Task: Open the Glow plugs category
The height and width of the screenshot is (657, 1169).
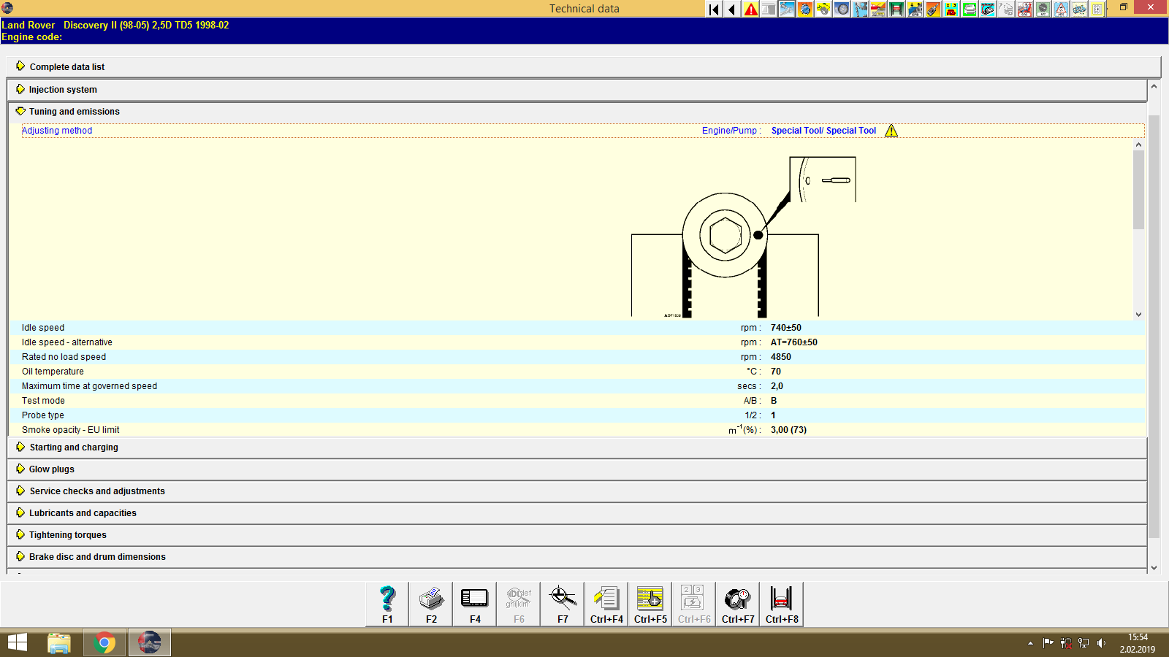Action: click(x=50, y=469)
